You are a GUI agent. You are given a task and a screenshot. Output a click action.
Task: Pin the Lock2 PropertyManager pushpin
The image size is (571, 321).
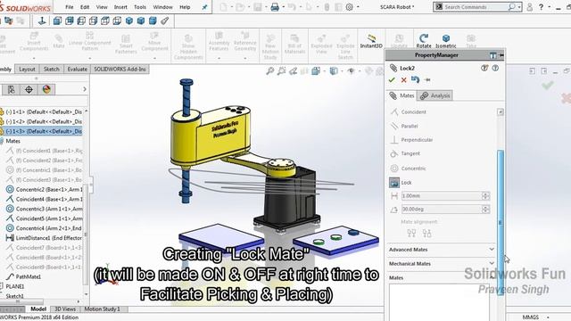tap(427, 79)
